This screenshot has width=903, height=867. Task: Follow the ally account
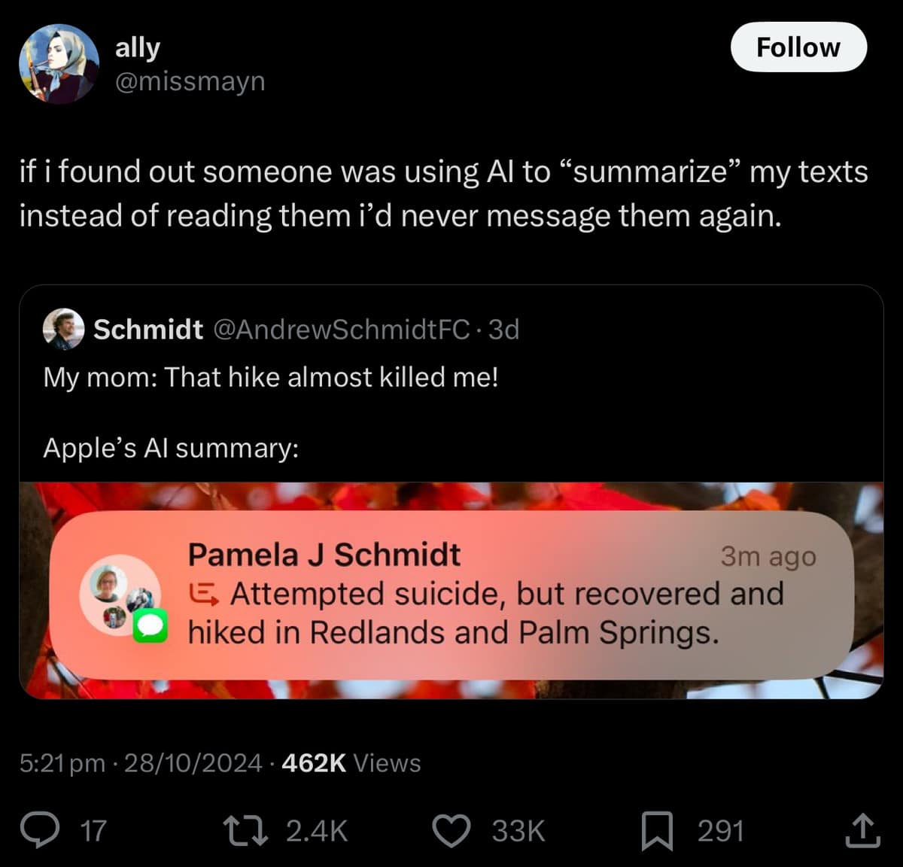pos(798,47)
